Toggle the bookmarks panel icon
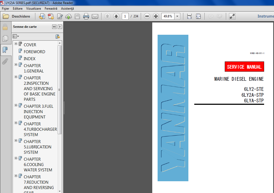 click(x=5, y=50)
